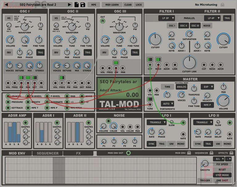Click the Pressure modulation output jack
Screen dimensions: 237x187
(x=8, y=102)
